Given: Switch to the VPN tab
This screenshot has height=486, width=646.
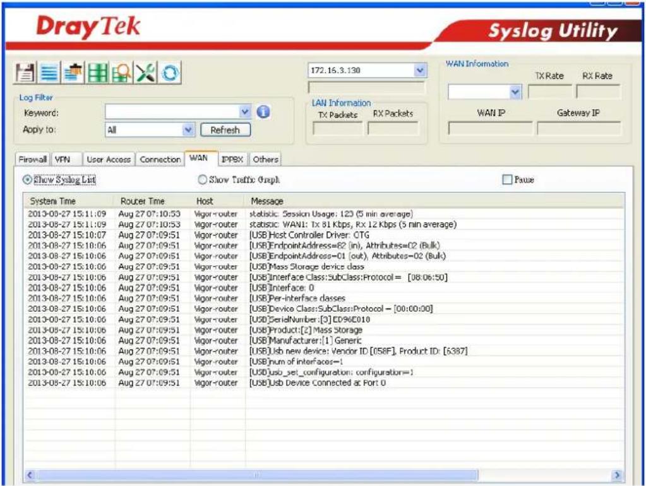Looking at the screenshot, I should click(x=66, y=160).
